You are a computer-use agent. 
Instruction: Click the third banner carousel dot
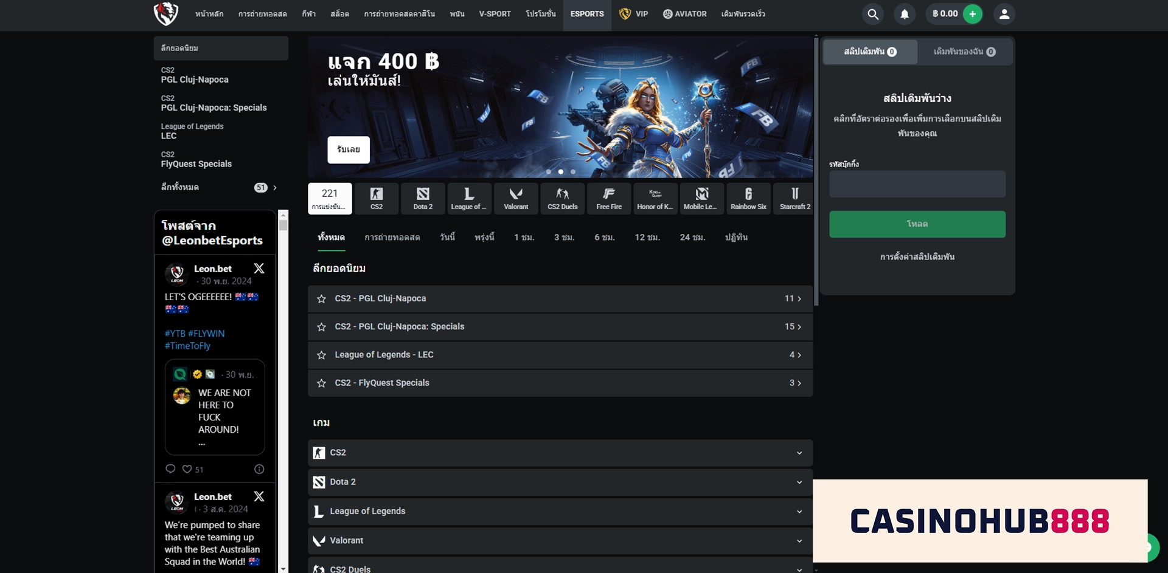tap(572, 172)
